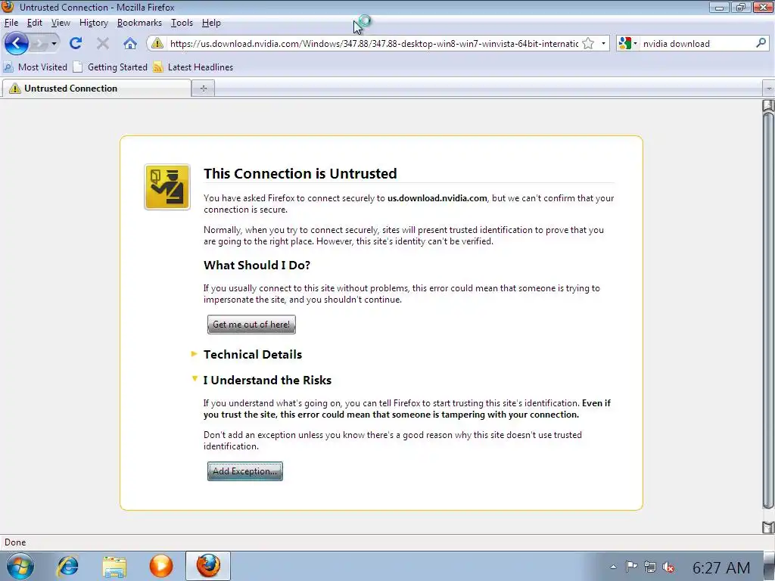Click the warning site identity icon in address bar
The image size is (775, 581).
pyautogui.click(x=157, y=43)
